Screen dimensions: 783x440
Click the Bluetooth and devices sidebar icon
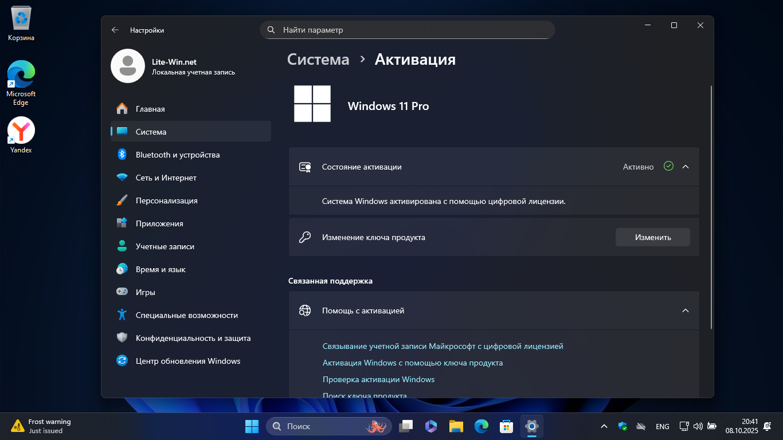(x=122, y=155)
